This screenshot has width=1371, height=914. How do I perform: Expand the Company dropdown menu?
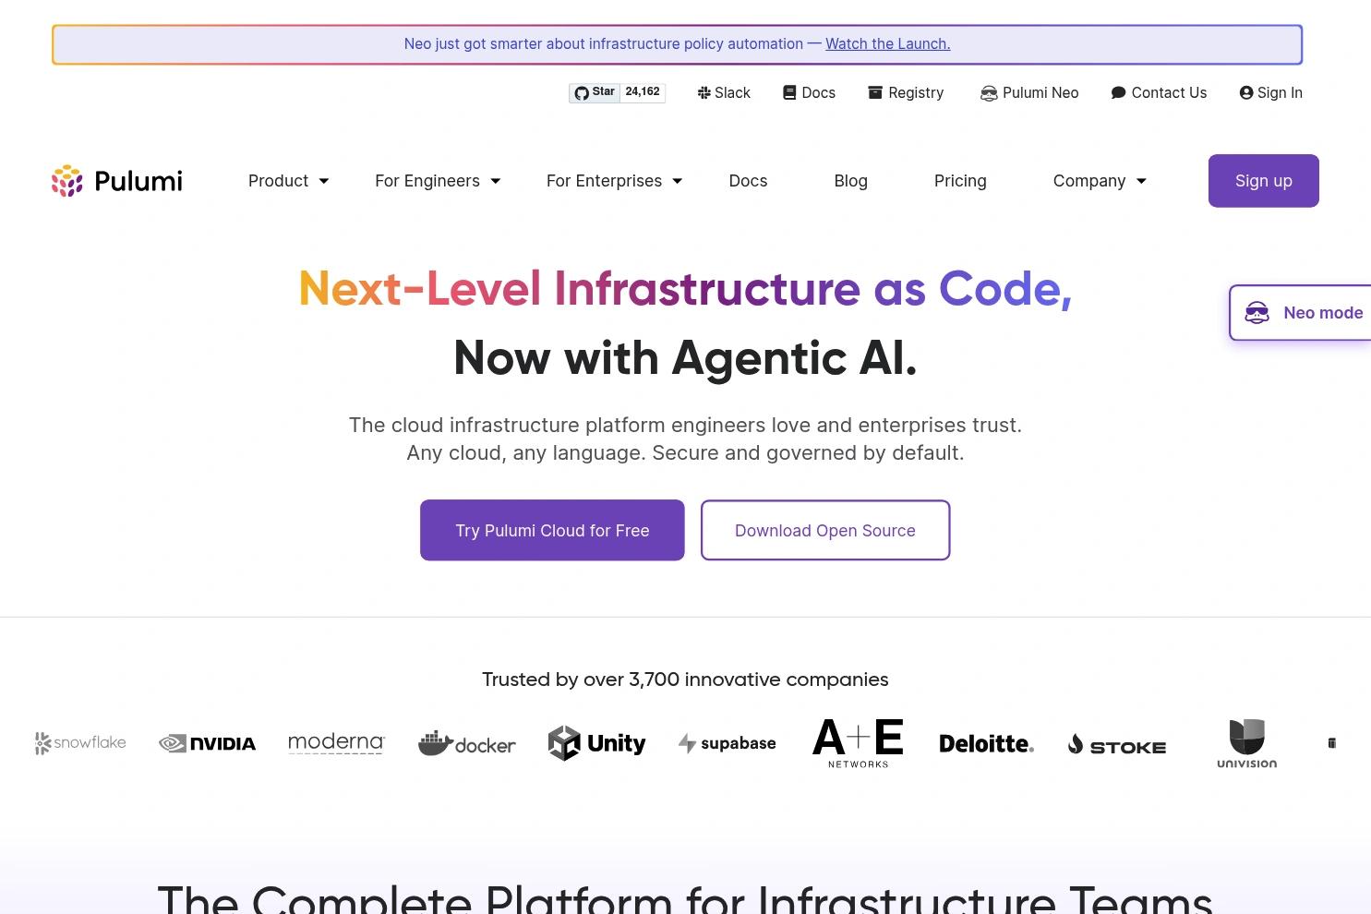1100,181
